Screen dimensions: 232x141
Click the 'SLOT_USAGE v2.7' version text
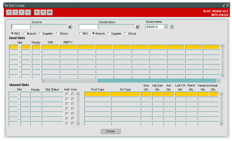[216, 11]
